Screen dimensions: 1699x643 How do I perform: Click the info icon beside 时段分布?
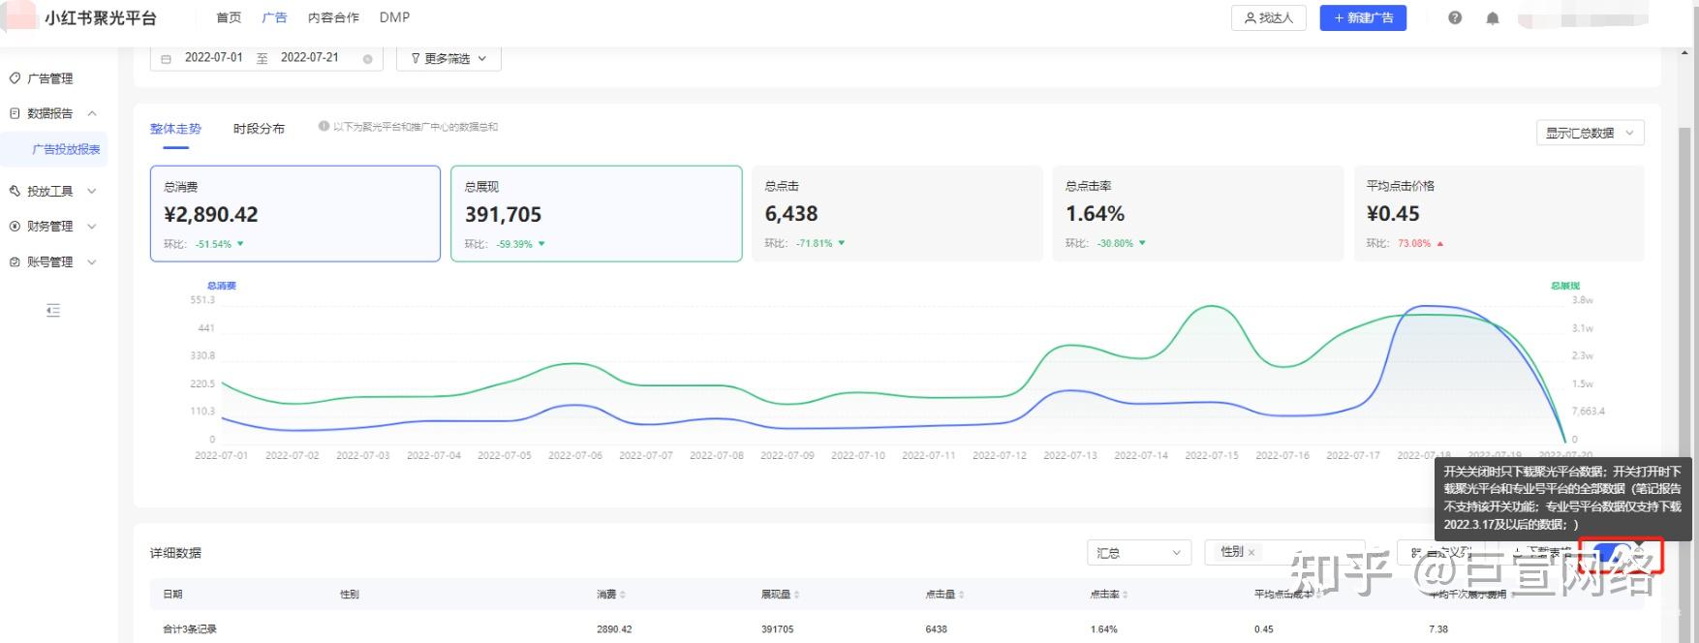point(324,126)
